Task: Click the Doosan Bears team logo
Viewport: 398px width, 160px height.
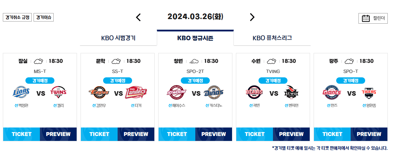Action: tap(255, 93)
